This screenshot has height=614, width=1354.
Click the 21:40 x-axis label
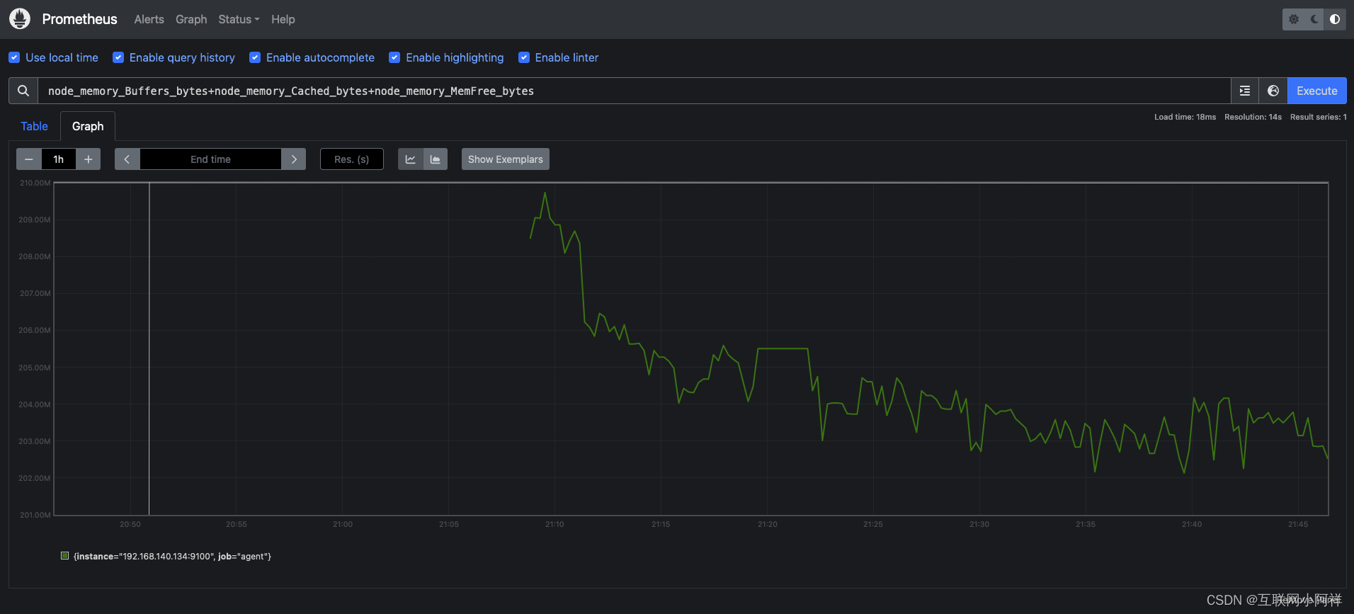(1192, 524)
